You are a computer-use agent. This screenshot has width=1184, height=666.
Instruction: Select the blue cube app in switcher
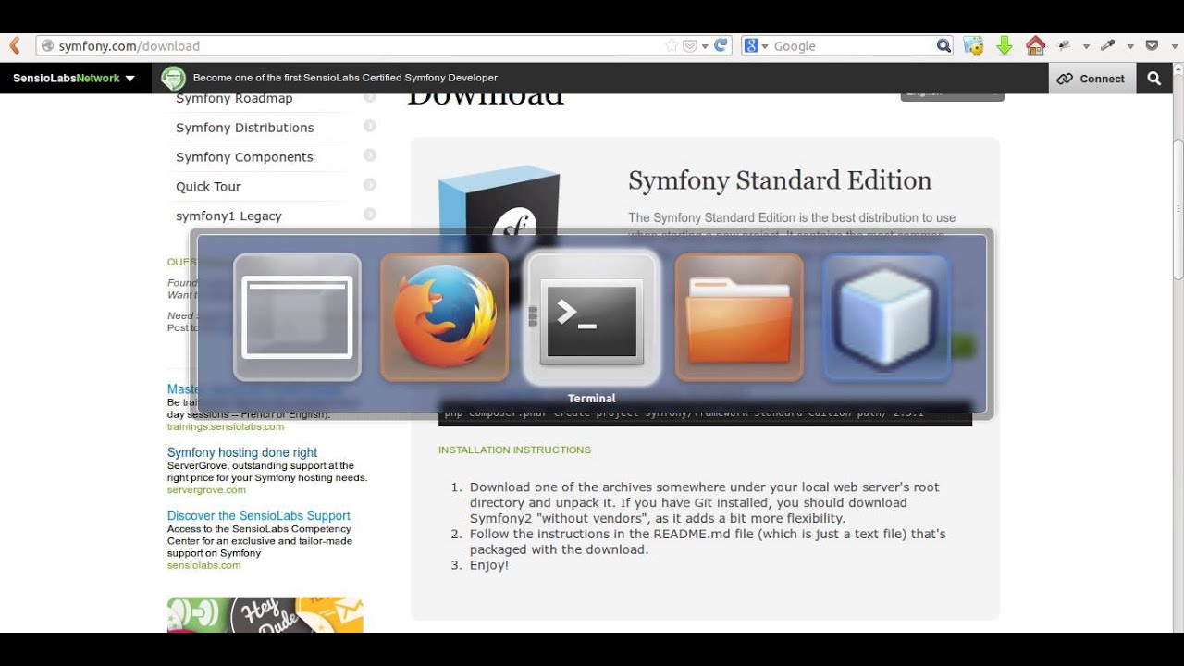tap(886, 317)
